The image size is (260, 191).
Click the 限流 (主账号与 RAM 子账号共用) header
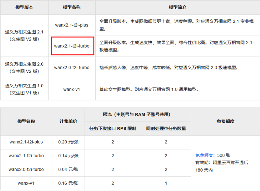pos(138,114)
